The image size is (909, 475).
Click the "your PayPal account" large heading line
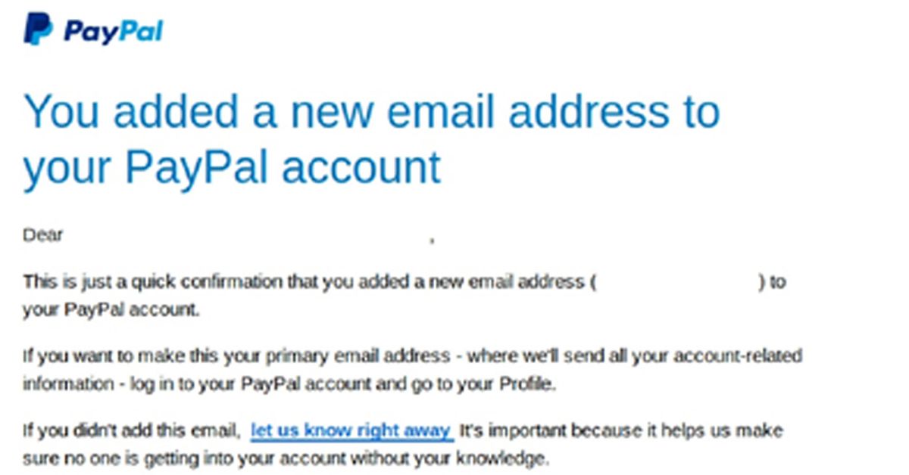[x=232, y=166]
